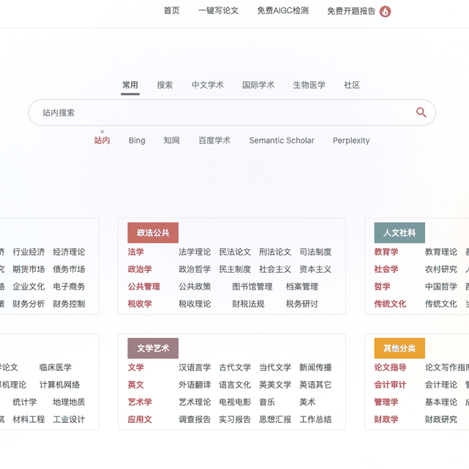Image resolution: width=469 pixels, height=469 pixels.
Task: Open the 会计审计 category link
Action: (x=391, y=385)
